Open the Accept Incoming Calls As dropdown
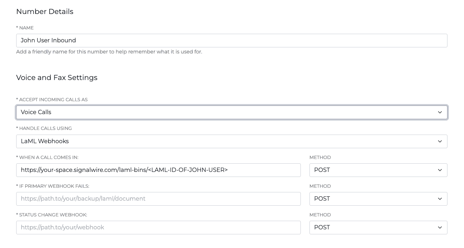This screenshot has height=248, width=464. [231, 112]
